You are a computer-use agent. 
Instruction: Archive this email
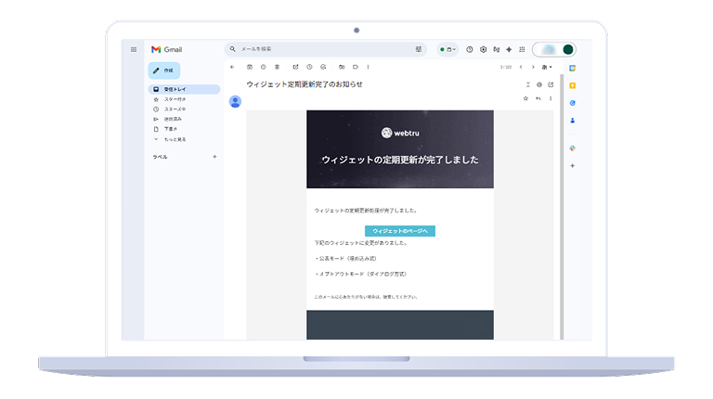point(250,67)
